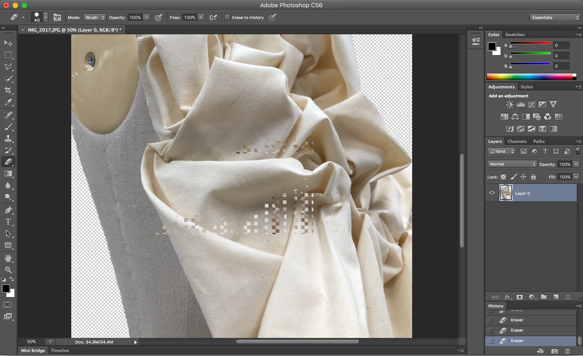Open the layer Opacity dropdown arrow
Screen dimensions: 583x356
tap(576, 164)
